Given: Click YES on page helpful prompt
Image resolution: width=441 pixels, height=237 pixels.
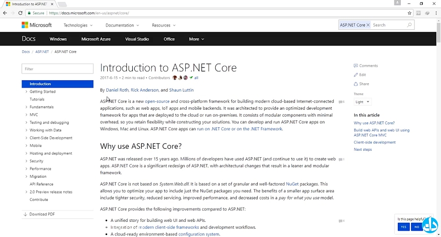Looking at the screenshot, I should click(x=403, y=227).
